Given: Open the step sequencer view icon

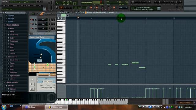Looking at the screenshot, I should tap(137, 2).
